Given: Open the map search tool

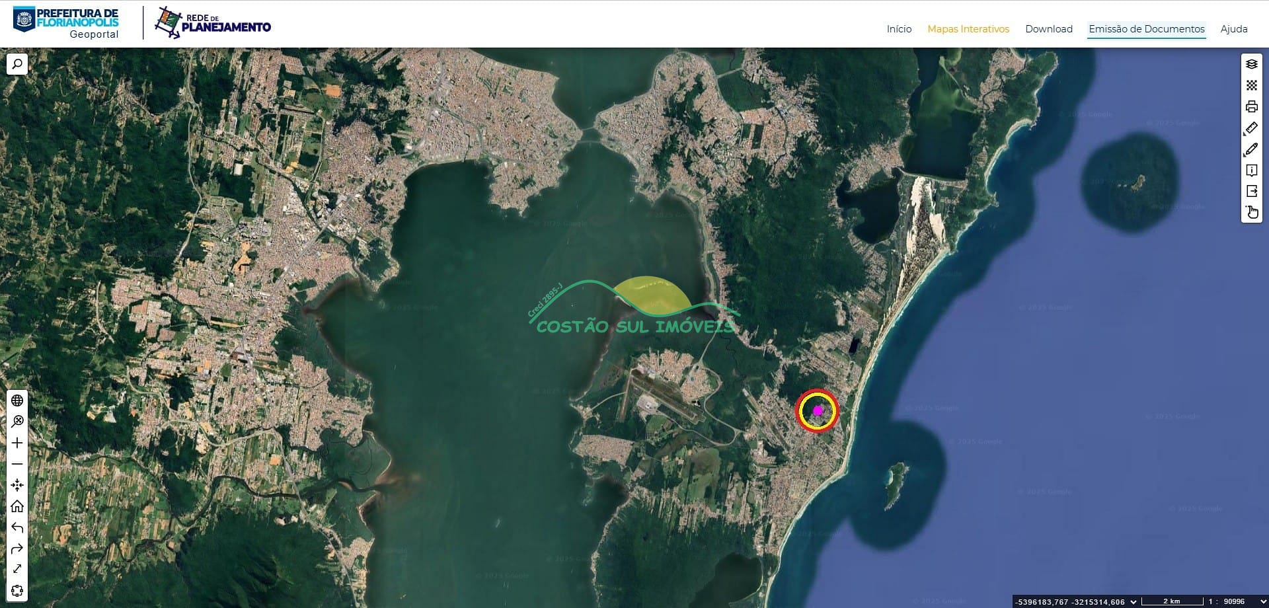Looking at the screenshot, I should point(17,64).
